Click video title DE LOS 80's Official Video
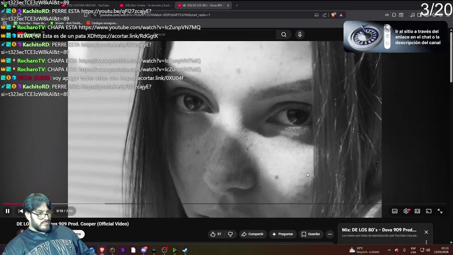Screen dimensions: 453x255 [x=73, y=224]
